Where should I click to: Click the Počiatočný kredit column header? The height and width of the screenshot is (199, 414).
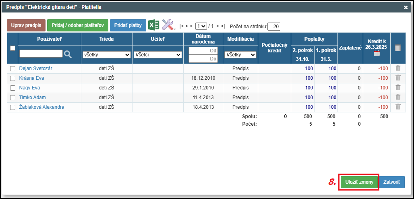point(275,48)
